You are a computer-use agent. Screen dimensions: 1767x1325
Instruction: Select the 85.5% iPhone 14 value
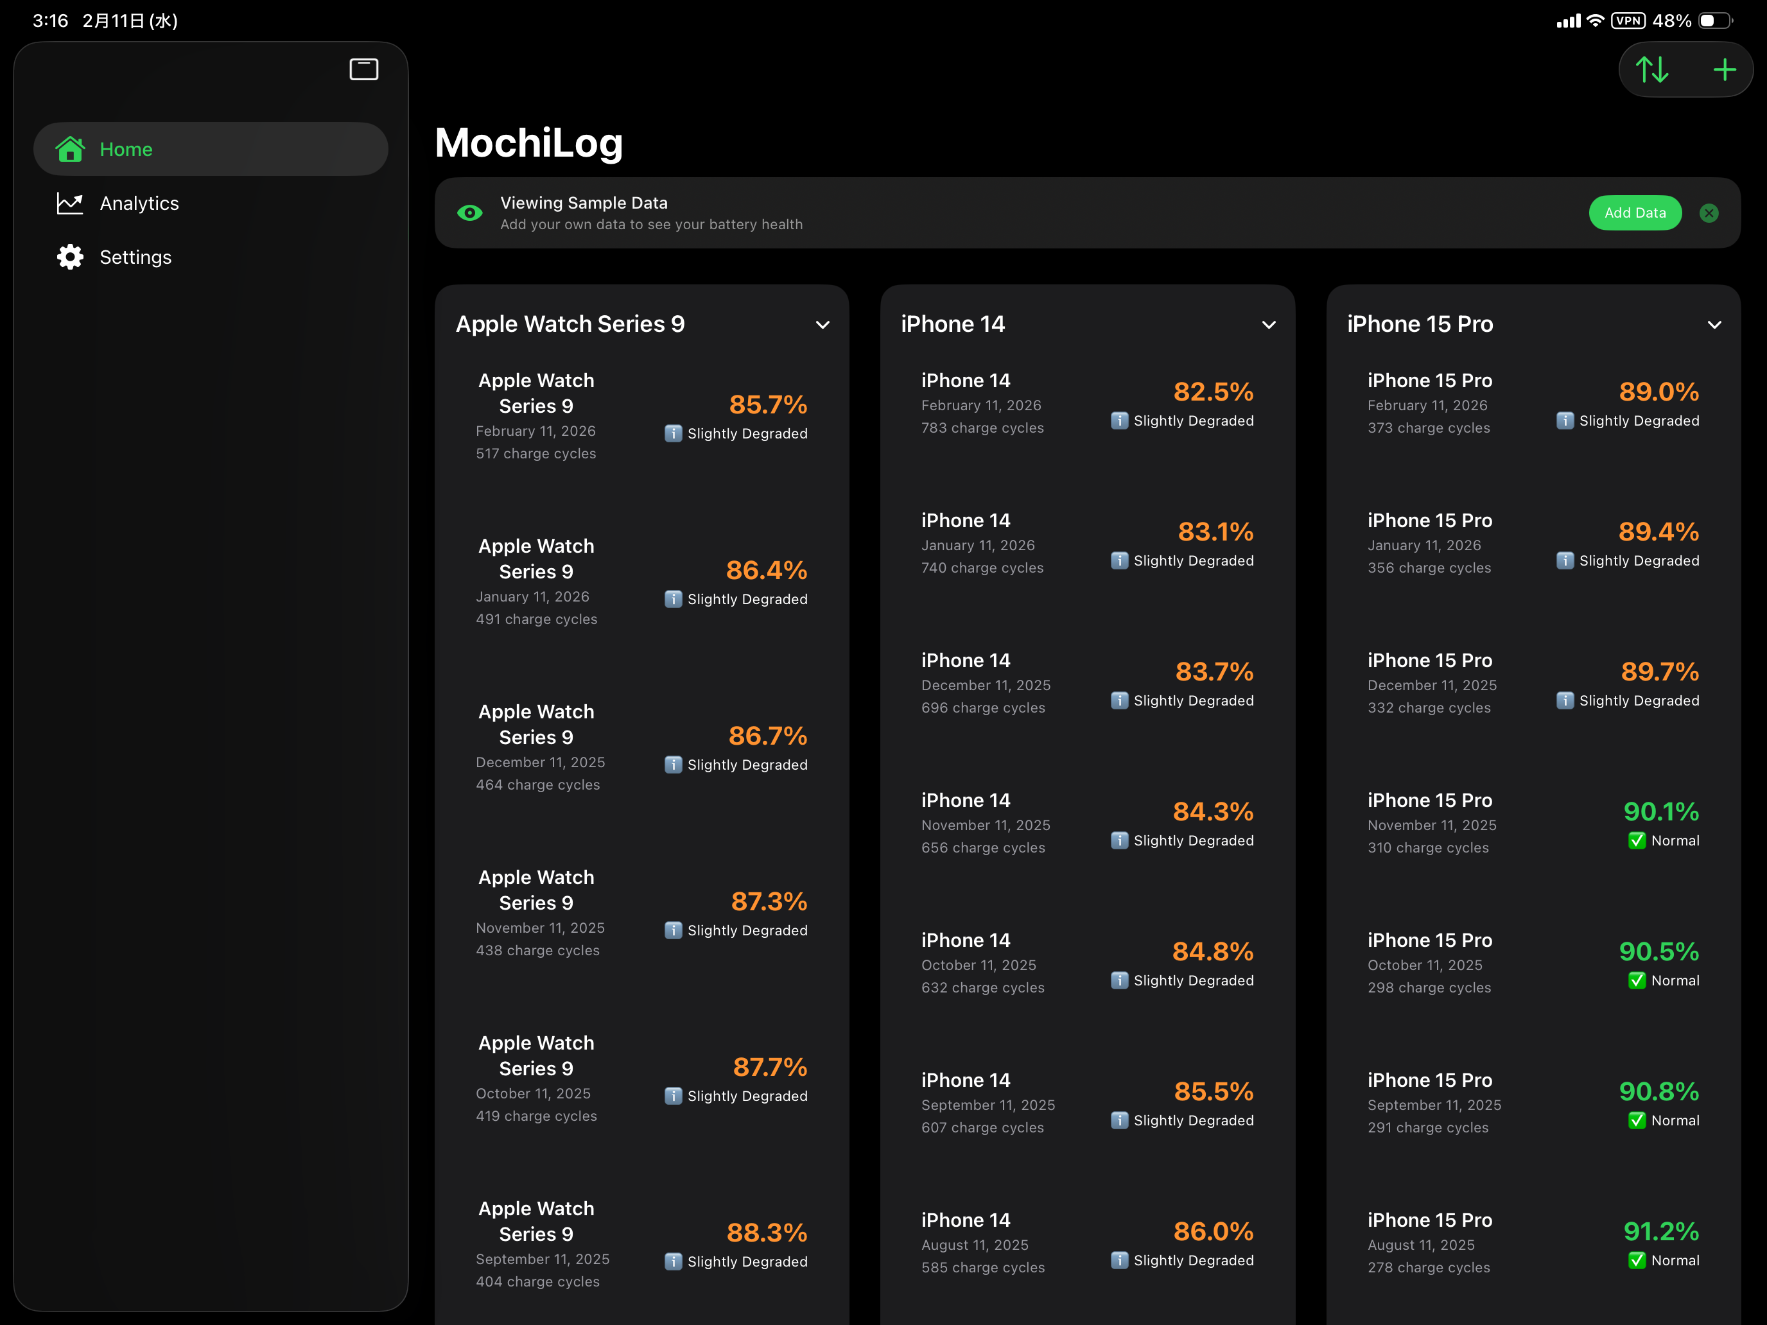coord(1214,1092)
